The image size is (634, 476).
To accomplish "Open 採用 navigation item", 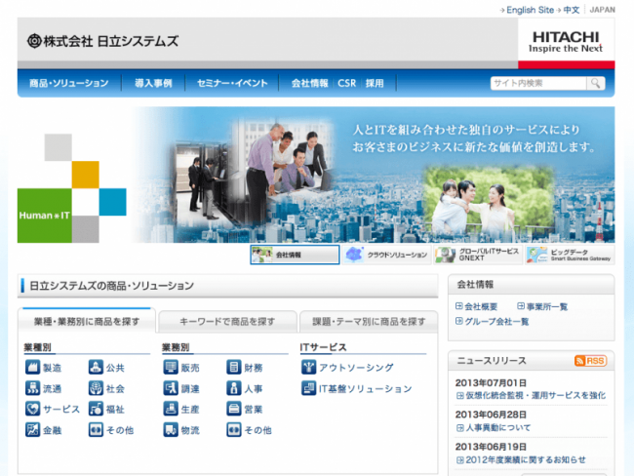I will pos(375,83).
